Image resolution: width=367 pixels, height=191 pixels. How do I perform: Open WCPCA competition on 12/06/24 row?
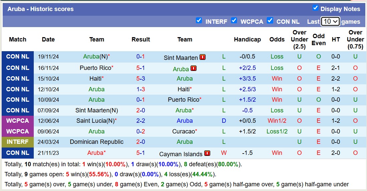[17, 121]
